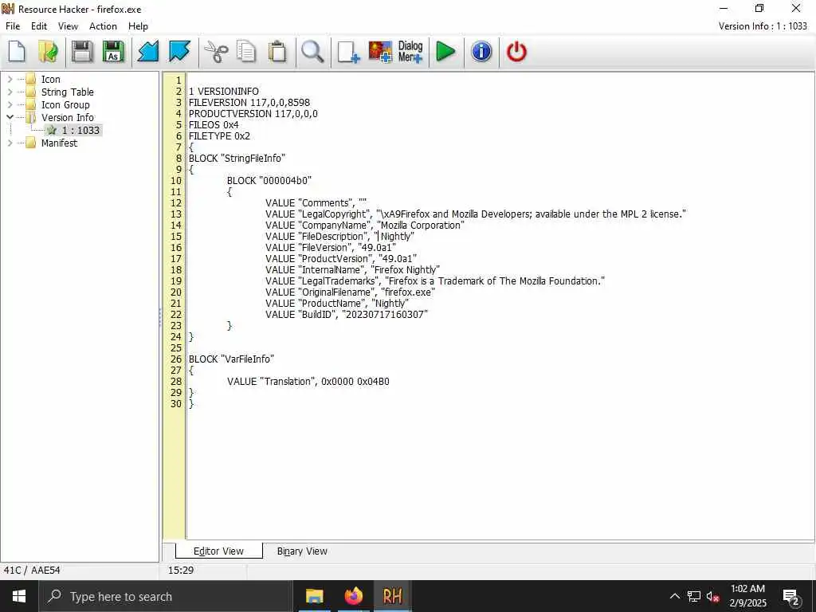Click the muted volume tray icon
Image resolution: width=816 pixels, height=612 pixels.
[712, 597]
